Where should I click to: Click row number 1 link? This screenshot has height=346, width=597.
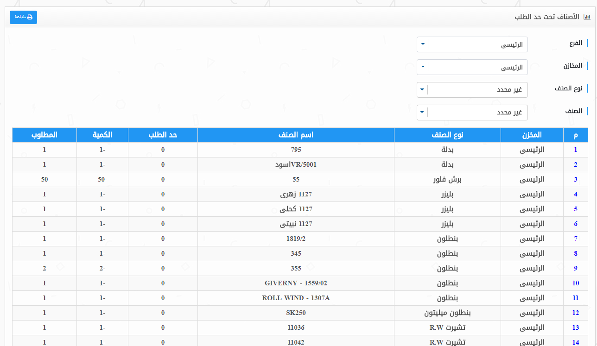(x=576, y=150)
